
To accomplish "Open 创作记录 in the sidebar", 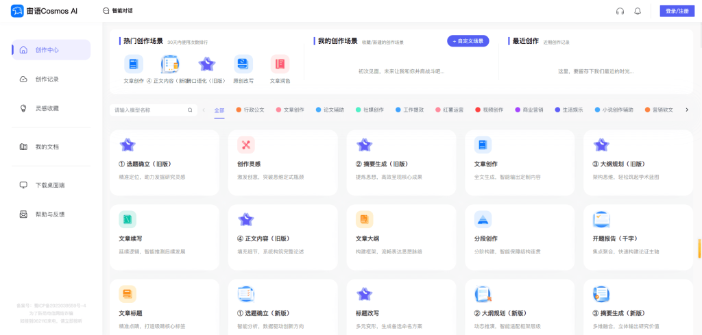I will (x=47, y=79).
